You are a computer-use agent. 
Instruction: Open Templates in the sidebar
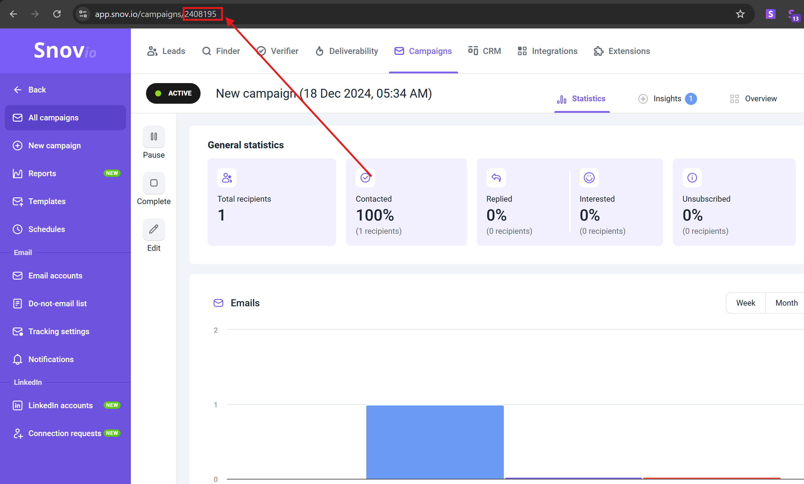[x=65, y=201]
